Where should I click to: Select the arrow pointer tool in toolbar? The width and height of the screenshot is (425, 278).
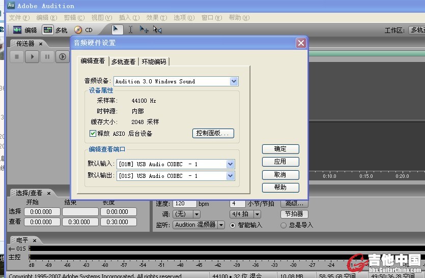[117, 29]
